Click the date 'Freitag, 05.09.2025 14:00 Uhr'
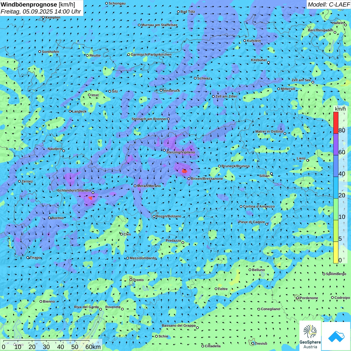The height and width of the screenshot is (351, 351). tap(41, 12)
